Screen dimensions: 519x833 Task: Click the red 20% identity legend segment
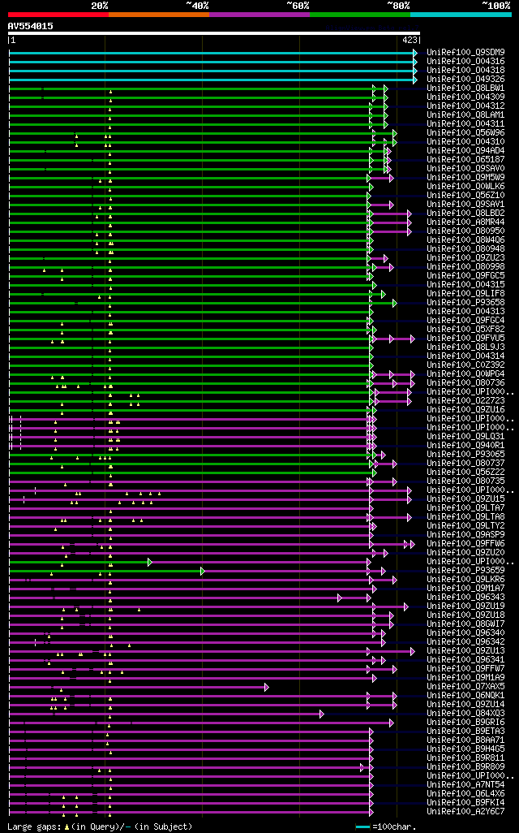point(58,15)
